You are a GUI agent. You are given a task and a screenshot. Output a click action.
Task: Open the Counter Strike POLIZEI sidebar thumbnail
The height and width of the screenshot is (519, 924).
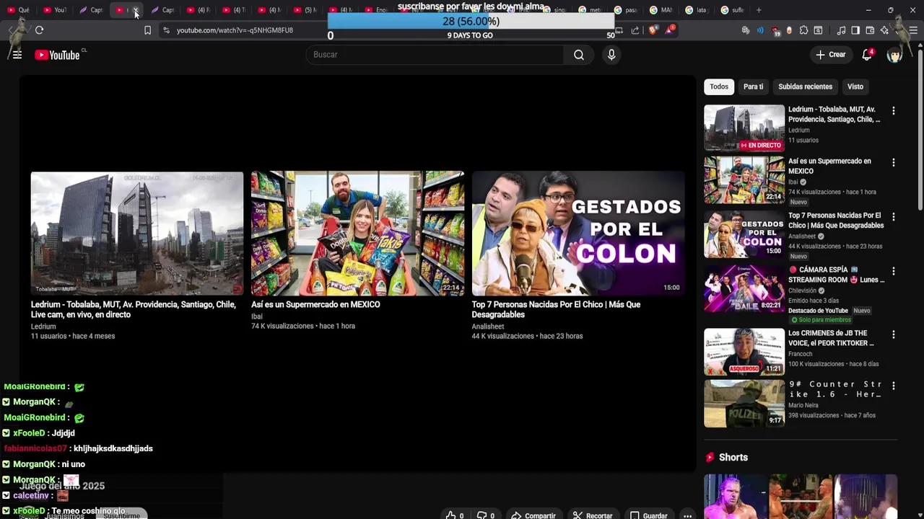click(744, 404)
